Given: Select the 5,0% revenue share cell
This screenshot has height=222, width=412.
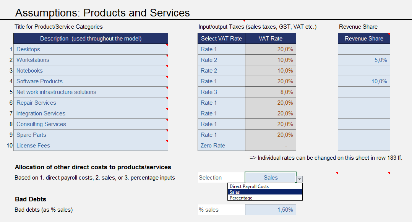Looking at the screenshot, I should tap(364, 60).
